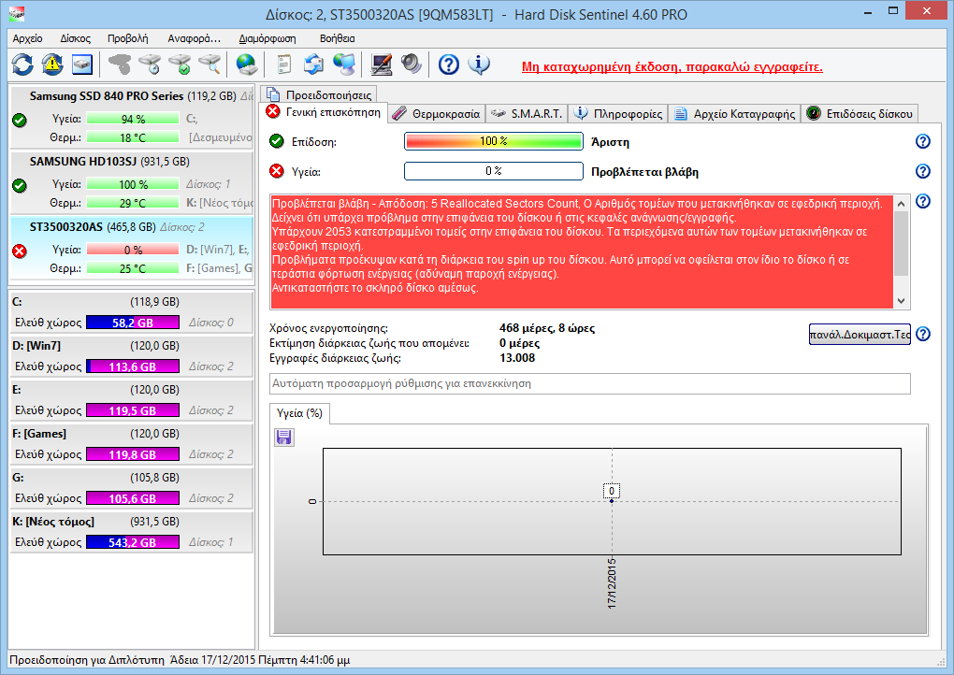954x675 pixels.
Task: Switch to the Επιδόσεις δίσκου tab
Action: (x=860, y=114)
